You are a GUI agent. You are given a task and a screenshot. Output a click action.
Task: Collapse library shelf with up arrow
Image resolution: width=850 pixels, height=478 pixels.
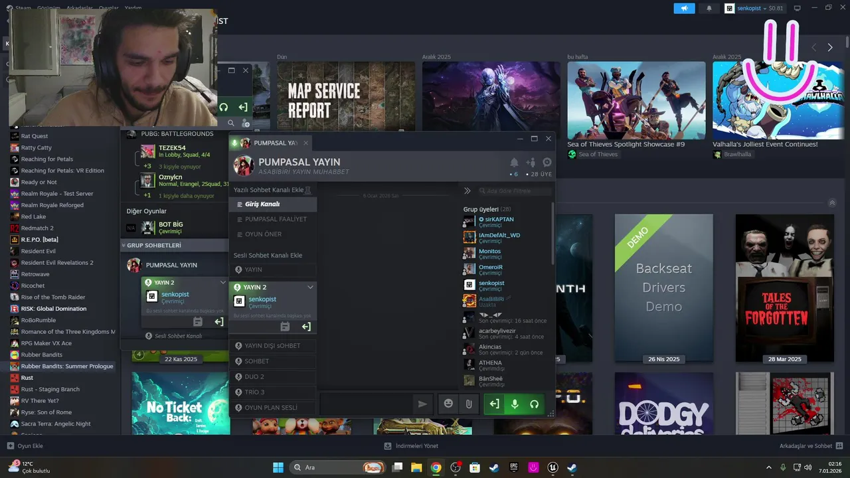832,203
